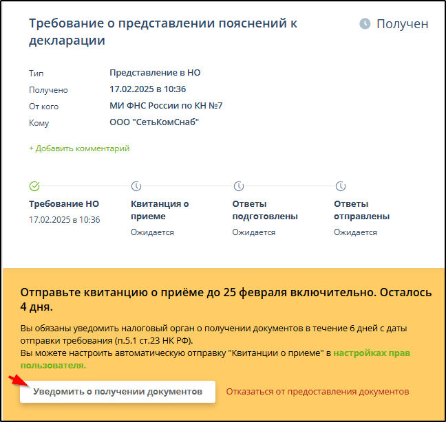Click the clock icon above Ответы отправлены

pos(340,186)
